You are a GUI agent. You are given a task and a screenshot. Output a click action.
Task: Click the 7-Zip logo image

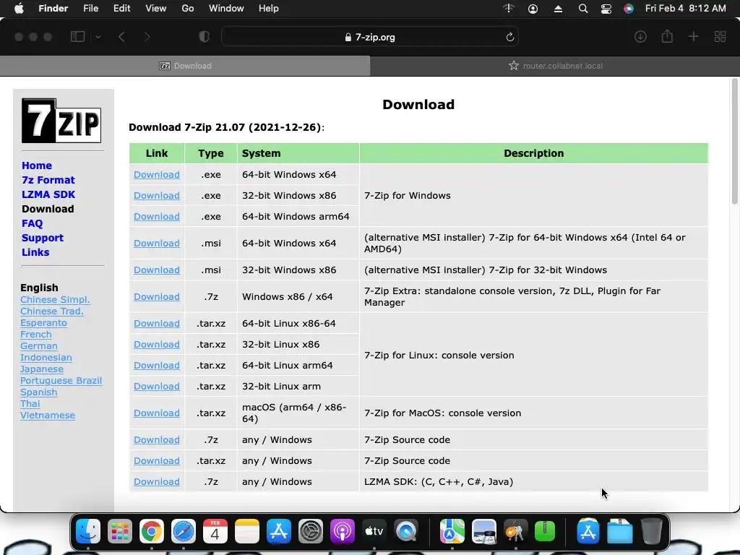tap(61, 121)
